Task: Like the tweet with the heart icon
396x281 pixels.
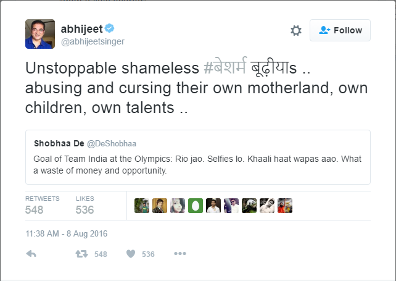Action: [x=131, y=254]
